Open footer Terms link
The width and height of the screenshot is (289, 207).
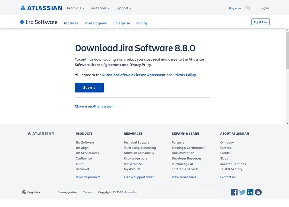(x=87, y=193)
